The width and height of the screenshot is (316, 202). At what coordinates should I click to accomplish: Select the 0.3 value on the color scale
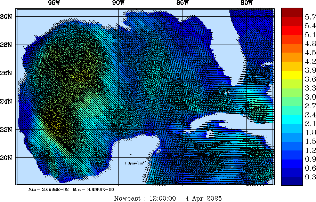[x=310, y=177]
